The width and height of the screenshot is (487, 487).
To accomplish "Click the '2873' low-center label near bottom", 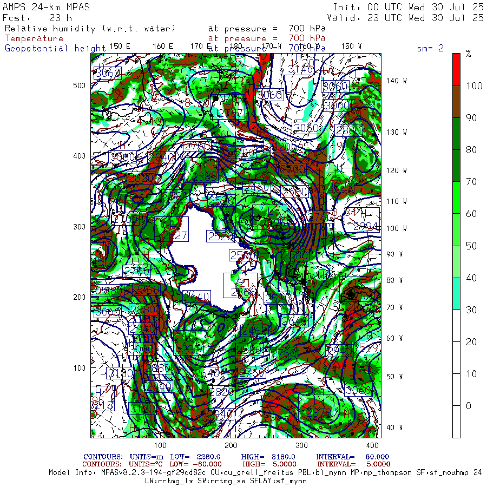I will pyautogui.click(x=319, y=412).
